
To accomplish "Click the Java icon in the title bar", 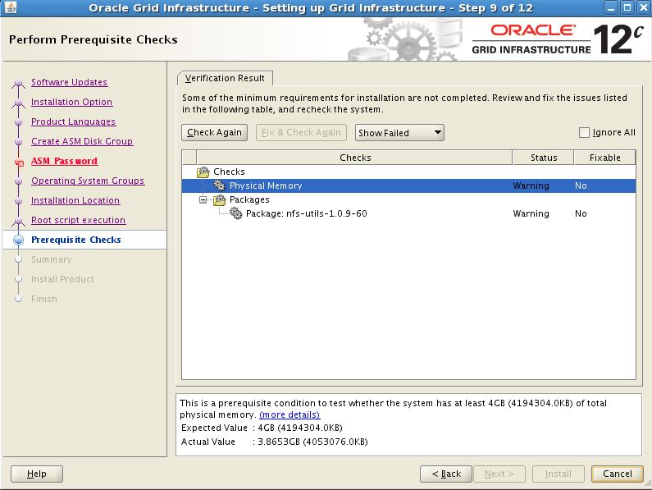I will (x=11, y=7).
